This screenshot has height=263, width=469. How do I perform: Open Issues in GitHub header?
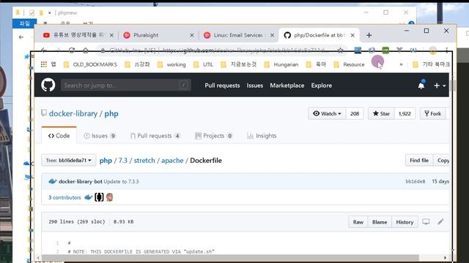tap(255, 85)
